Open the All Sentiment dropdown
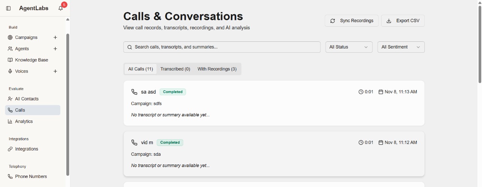 click(x=401, y=47)
